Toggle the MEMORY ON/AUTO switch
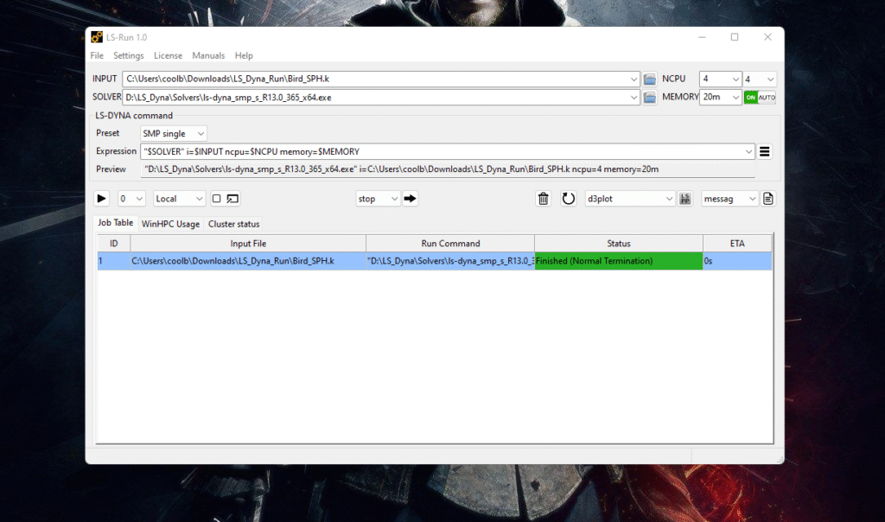 point(760,98)
